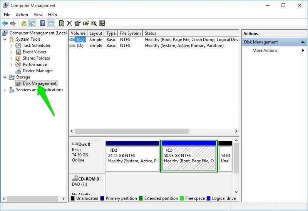Expand the Services and Applications node
Image resolution: width=308 pixels, height=211 pixels.
tap(5, 90)
